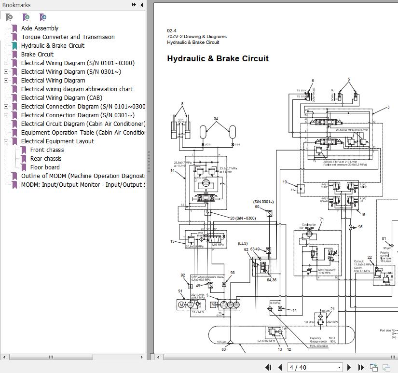Expand Electrical Wiring Diagram (S/N 0101~0300)

[x=6, y=63]
